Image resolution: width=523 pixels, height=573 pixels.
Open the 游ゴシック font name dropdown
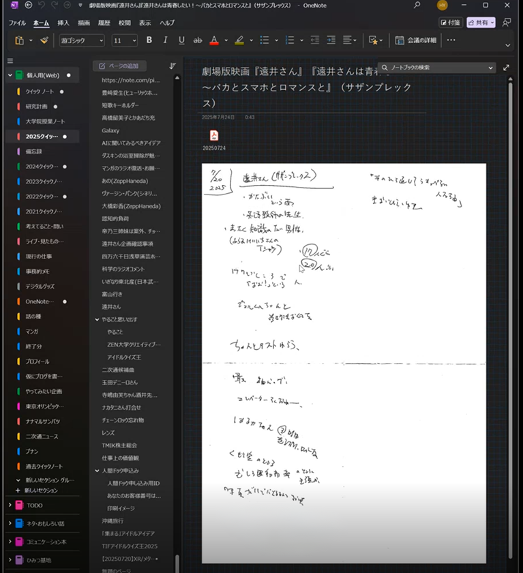point(81,40)
